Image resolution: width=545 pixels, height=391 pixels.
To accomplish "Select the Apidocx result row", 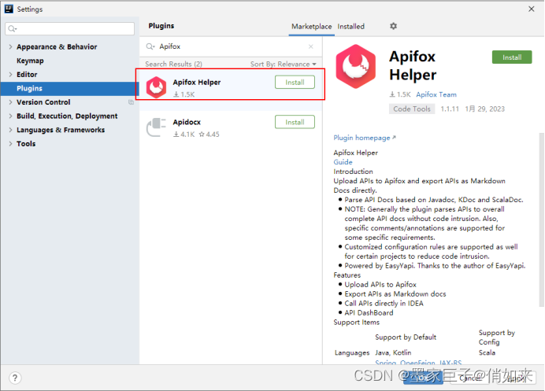I will (x=231, y=127).
